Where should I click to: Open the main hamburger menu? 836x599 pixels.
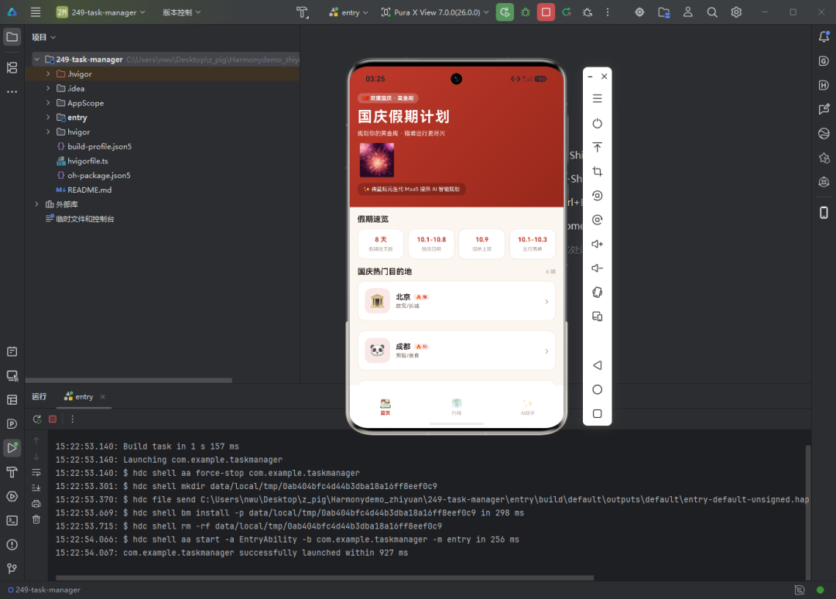[36, 12]
